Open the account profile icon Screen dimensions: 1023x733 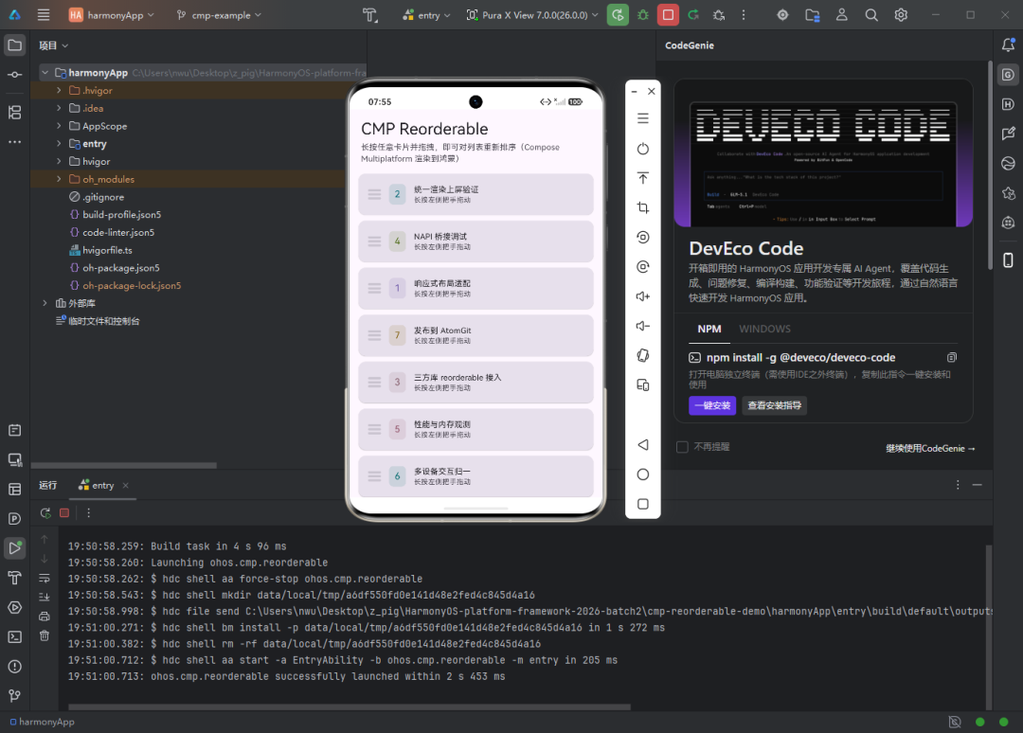click(x=842, y=14)
